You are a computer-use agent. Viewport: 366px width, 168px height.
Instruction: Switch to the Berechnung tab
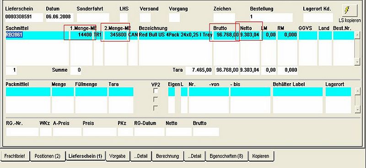[167, 156]
